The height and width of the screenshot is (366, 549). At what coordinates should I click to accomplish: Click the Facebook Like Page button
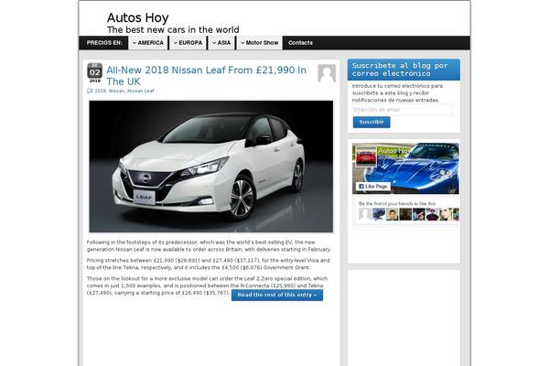pos(373,187)
